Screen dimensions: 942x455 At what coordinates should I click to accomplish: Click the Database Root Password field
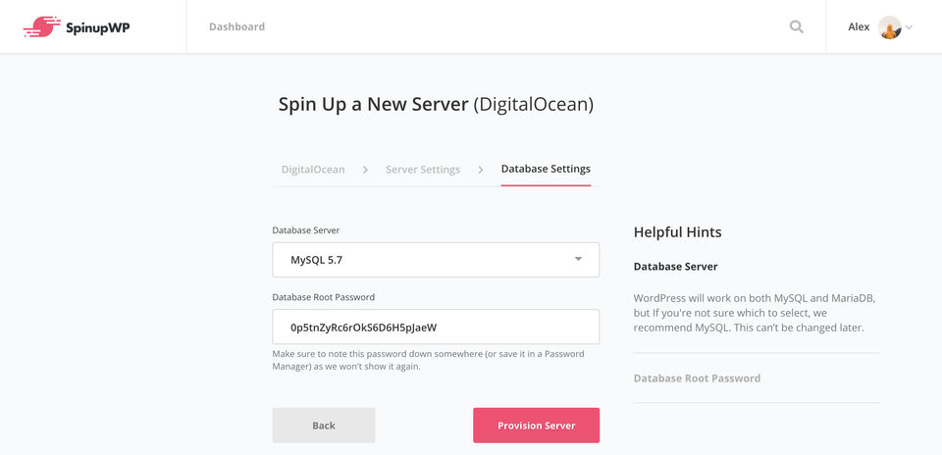pyautogui.click(x=436, y=328)
